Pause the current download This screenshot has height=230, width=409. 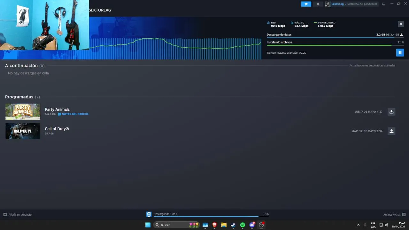(x=400, y=52)
